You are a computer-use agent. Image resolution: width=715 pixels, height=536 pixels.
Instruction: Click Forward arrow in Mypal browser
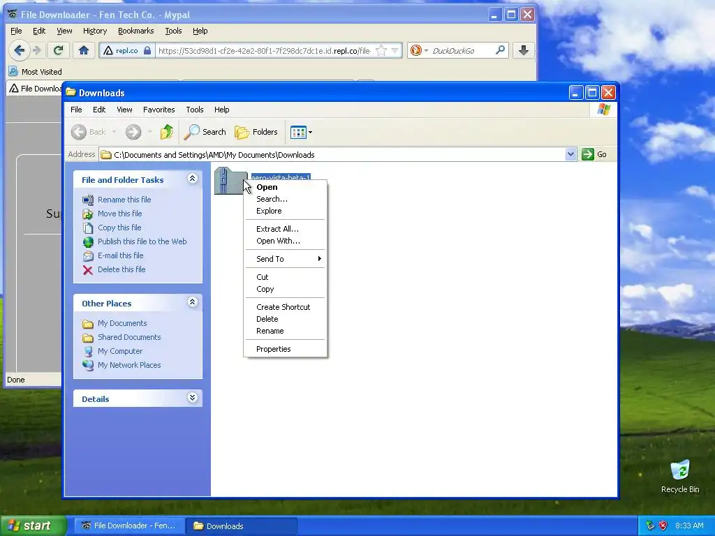(38, 50)
